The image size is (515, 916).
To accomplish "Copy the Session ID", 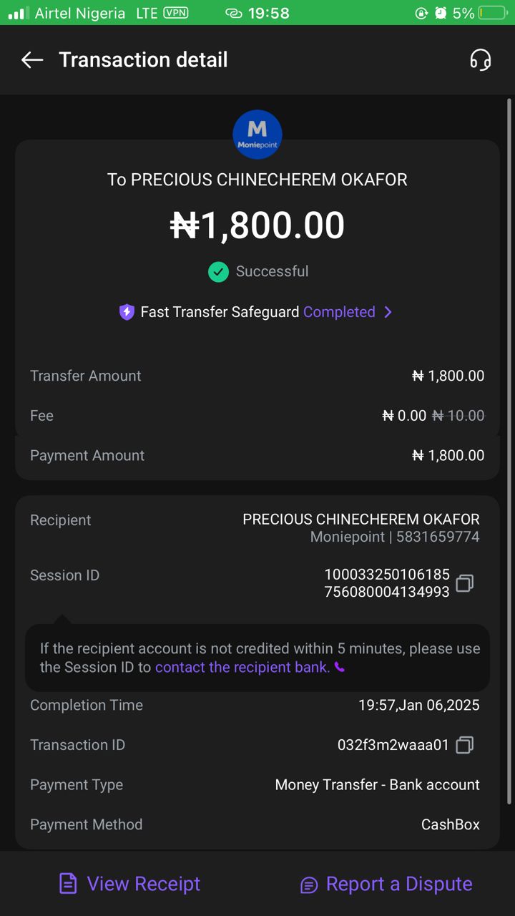I will click(465, 583).
